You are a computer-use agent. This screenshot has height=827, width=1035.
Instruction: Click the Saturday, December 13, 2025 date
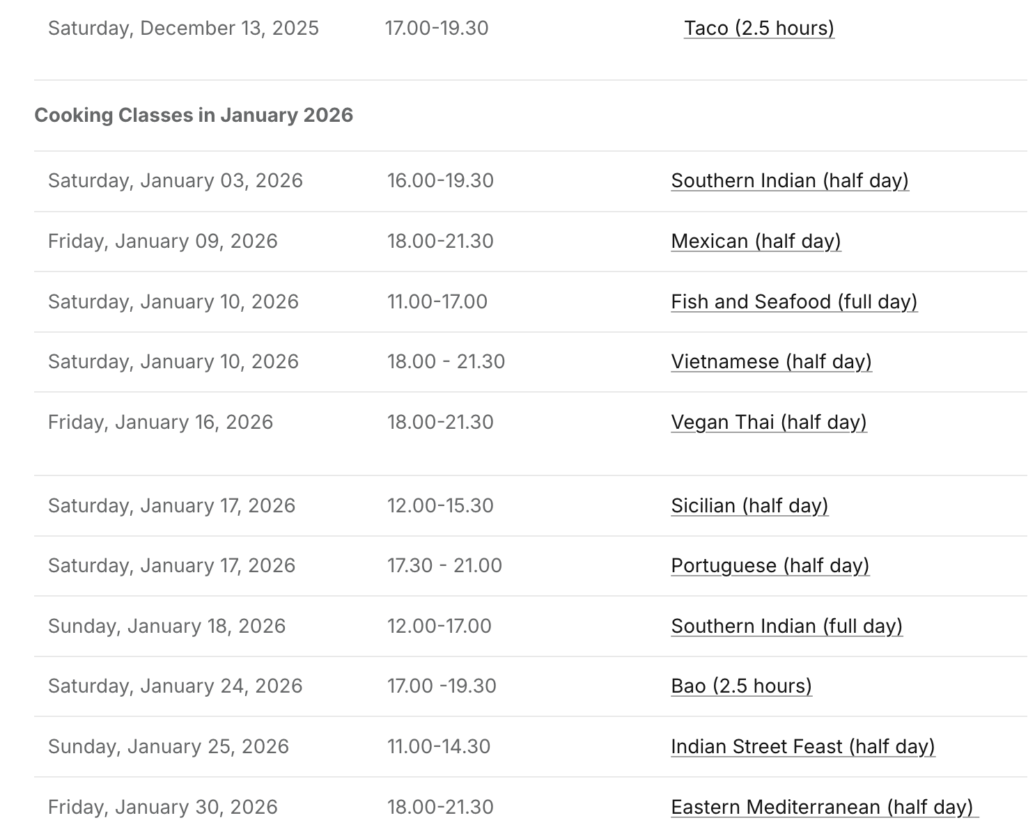[x=183, y=28]
